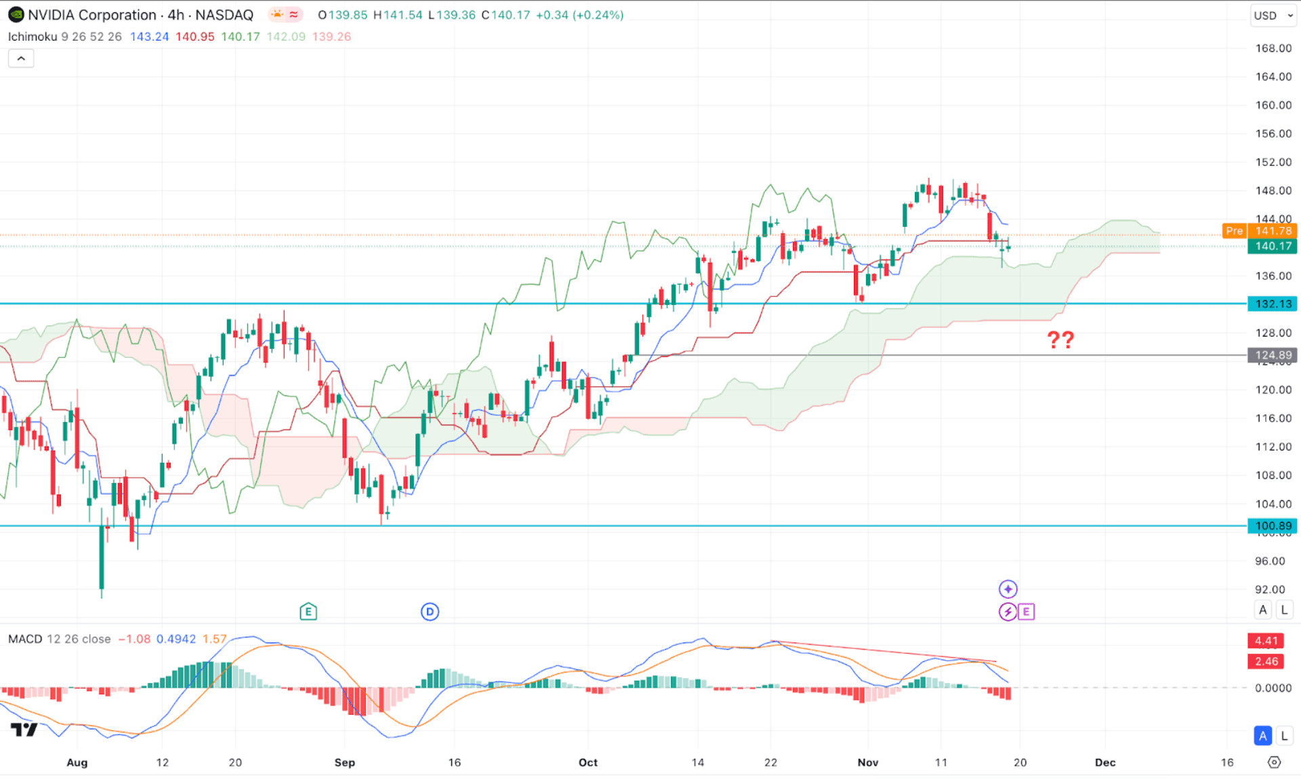The width and height of the screenshot is (1301, 779).
Task: Click the Ichimoku 139.26 leading span value
Action: click(331, 37)
